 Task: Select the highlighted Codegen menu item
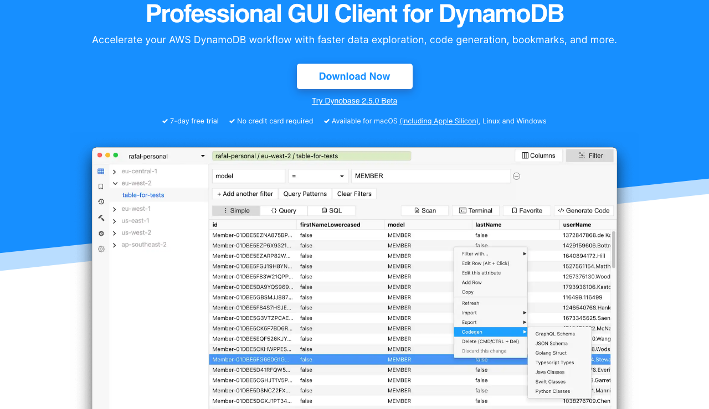pyautogui.click(x=491, y=332)
